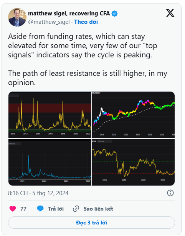
Task: Open the info circle icon
Action: click(x=170, y=193)
